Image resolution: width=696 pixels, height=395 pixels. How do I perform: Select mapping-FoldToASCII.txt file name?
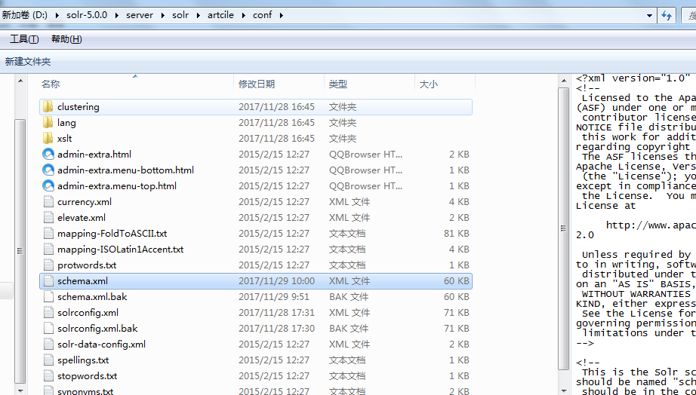pyautogui.click(x=112, y=234)
